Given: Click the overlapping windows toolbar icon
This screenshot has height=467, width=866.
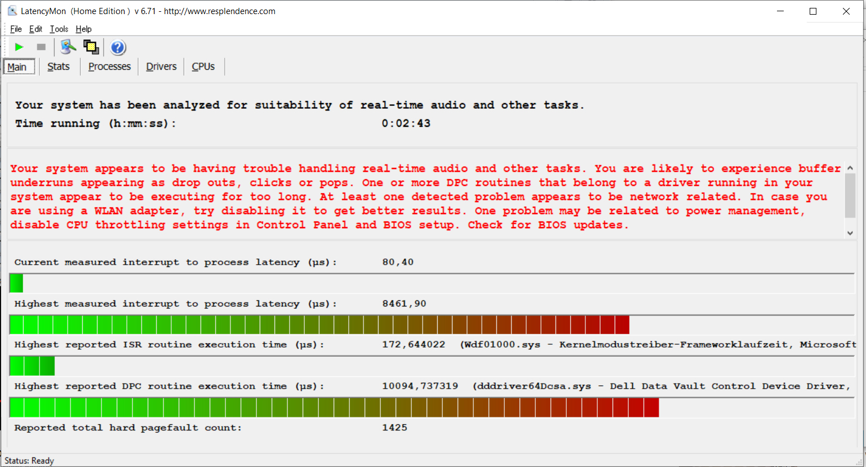Looking at the screenshot, I should (x=91, y=47).
